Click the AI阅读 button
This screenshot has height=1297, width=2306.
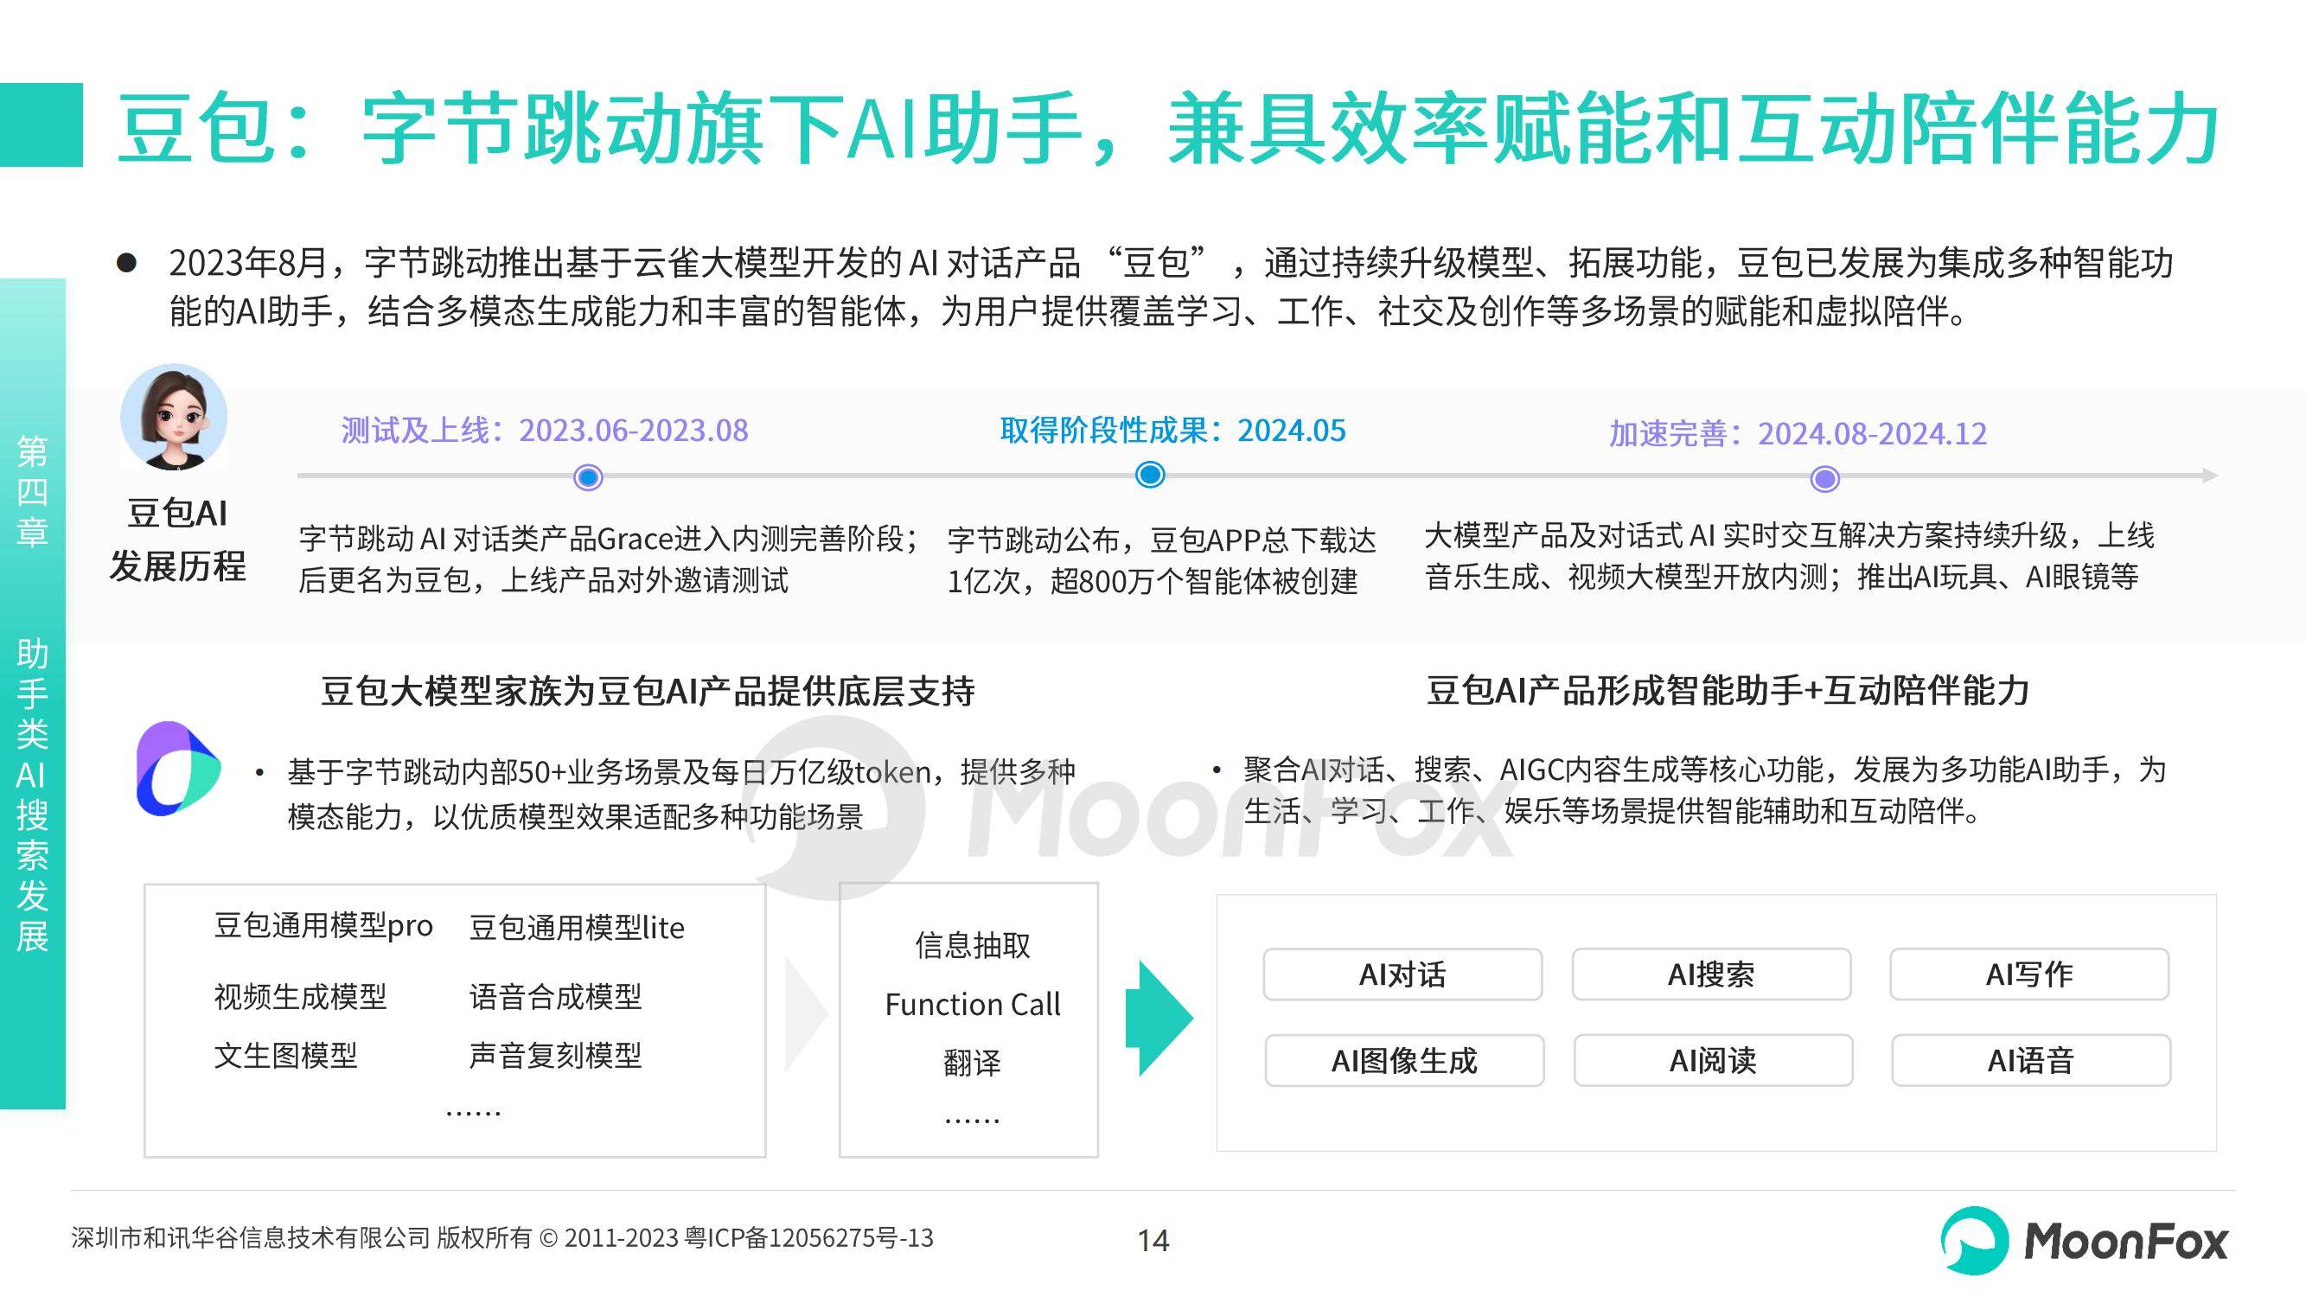pos(1714,1061)
